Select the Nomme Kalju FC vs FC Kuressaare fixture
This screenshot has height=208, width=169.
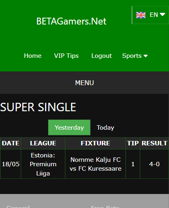click(95, 164)
